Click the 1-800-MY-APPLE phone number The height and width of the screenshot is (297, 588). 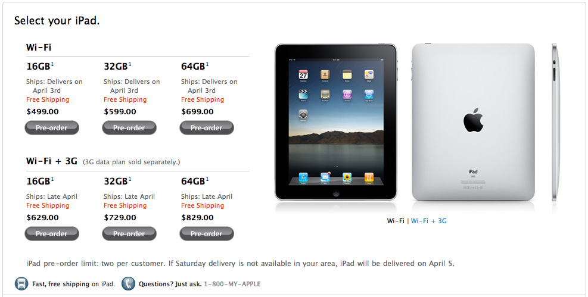click(232, 284)
